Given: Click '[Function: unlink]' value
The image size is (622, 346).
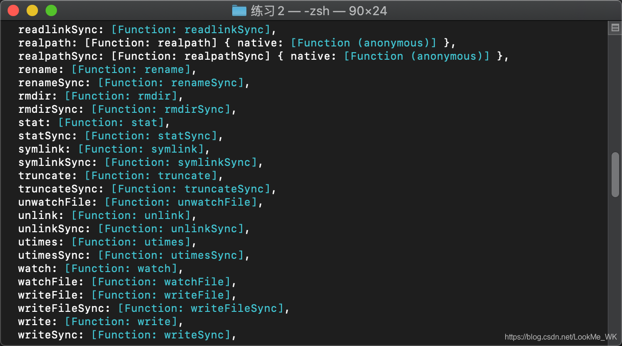Looking at the screenshot, I should 131,216.
